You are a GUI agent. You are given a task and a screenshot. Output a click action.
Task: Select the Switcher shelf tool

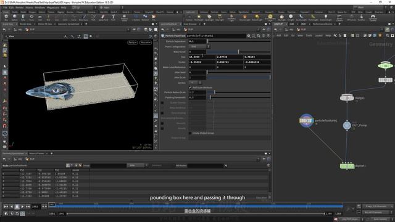point(361,17)
